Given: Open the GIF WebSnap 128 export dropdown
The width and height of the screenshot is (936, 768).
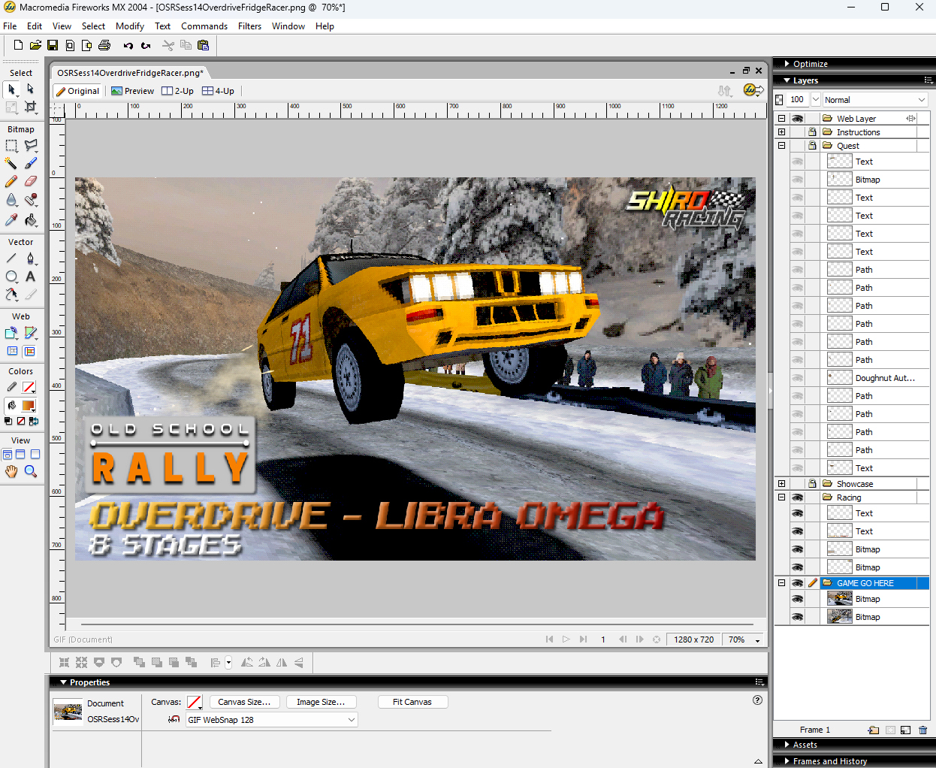Looking at the screenshot, I should click(271, 720).
